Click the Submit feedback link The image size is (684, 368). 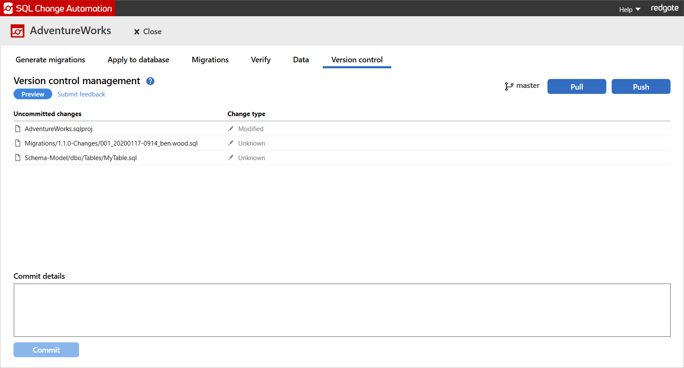(81, 94)
